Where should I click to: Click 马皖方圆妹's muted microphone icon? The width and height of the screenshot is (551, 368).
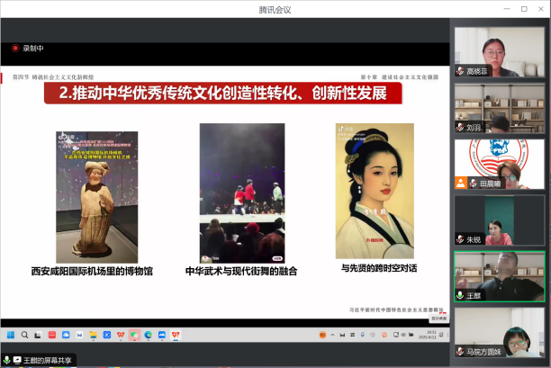click(460, 352)
